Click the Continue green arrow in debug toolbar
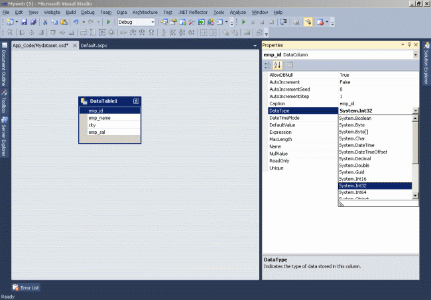This screenshot has height=300, width=431. pyautogui.click(x=243, y=22)
